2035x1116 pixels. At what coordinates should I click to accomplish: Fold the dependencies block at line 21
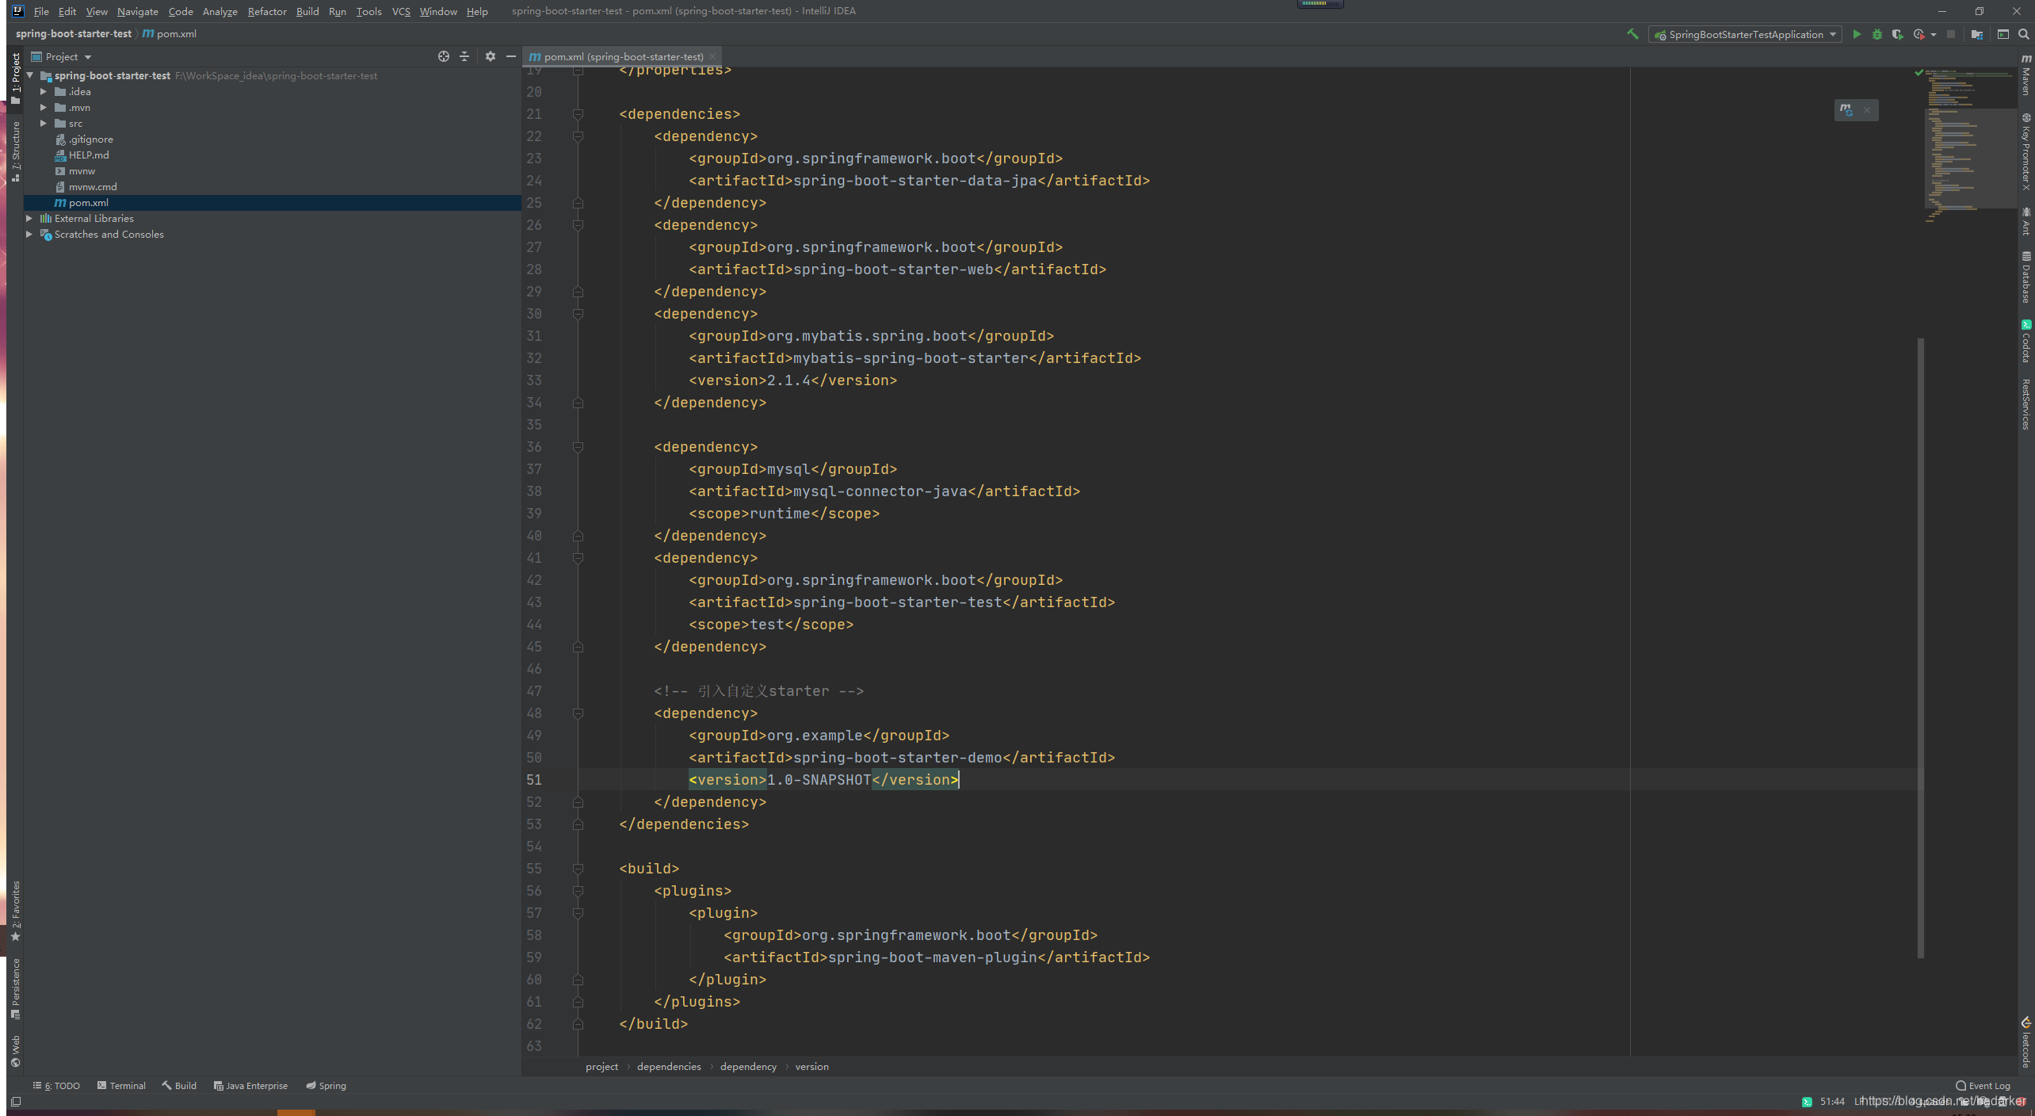(x=578, y=114)
